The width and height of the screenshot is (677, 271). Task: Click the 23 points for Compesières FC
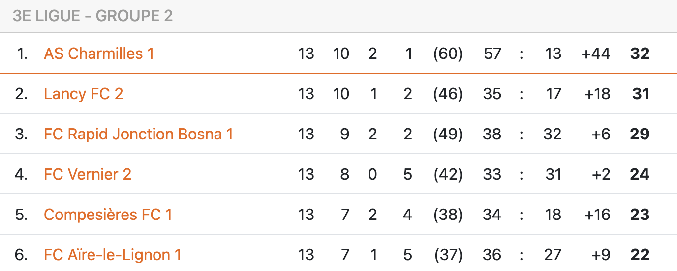[x=640, y=215]
